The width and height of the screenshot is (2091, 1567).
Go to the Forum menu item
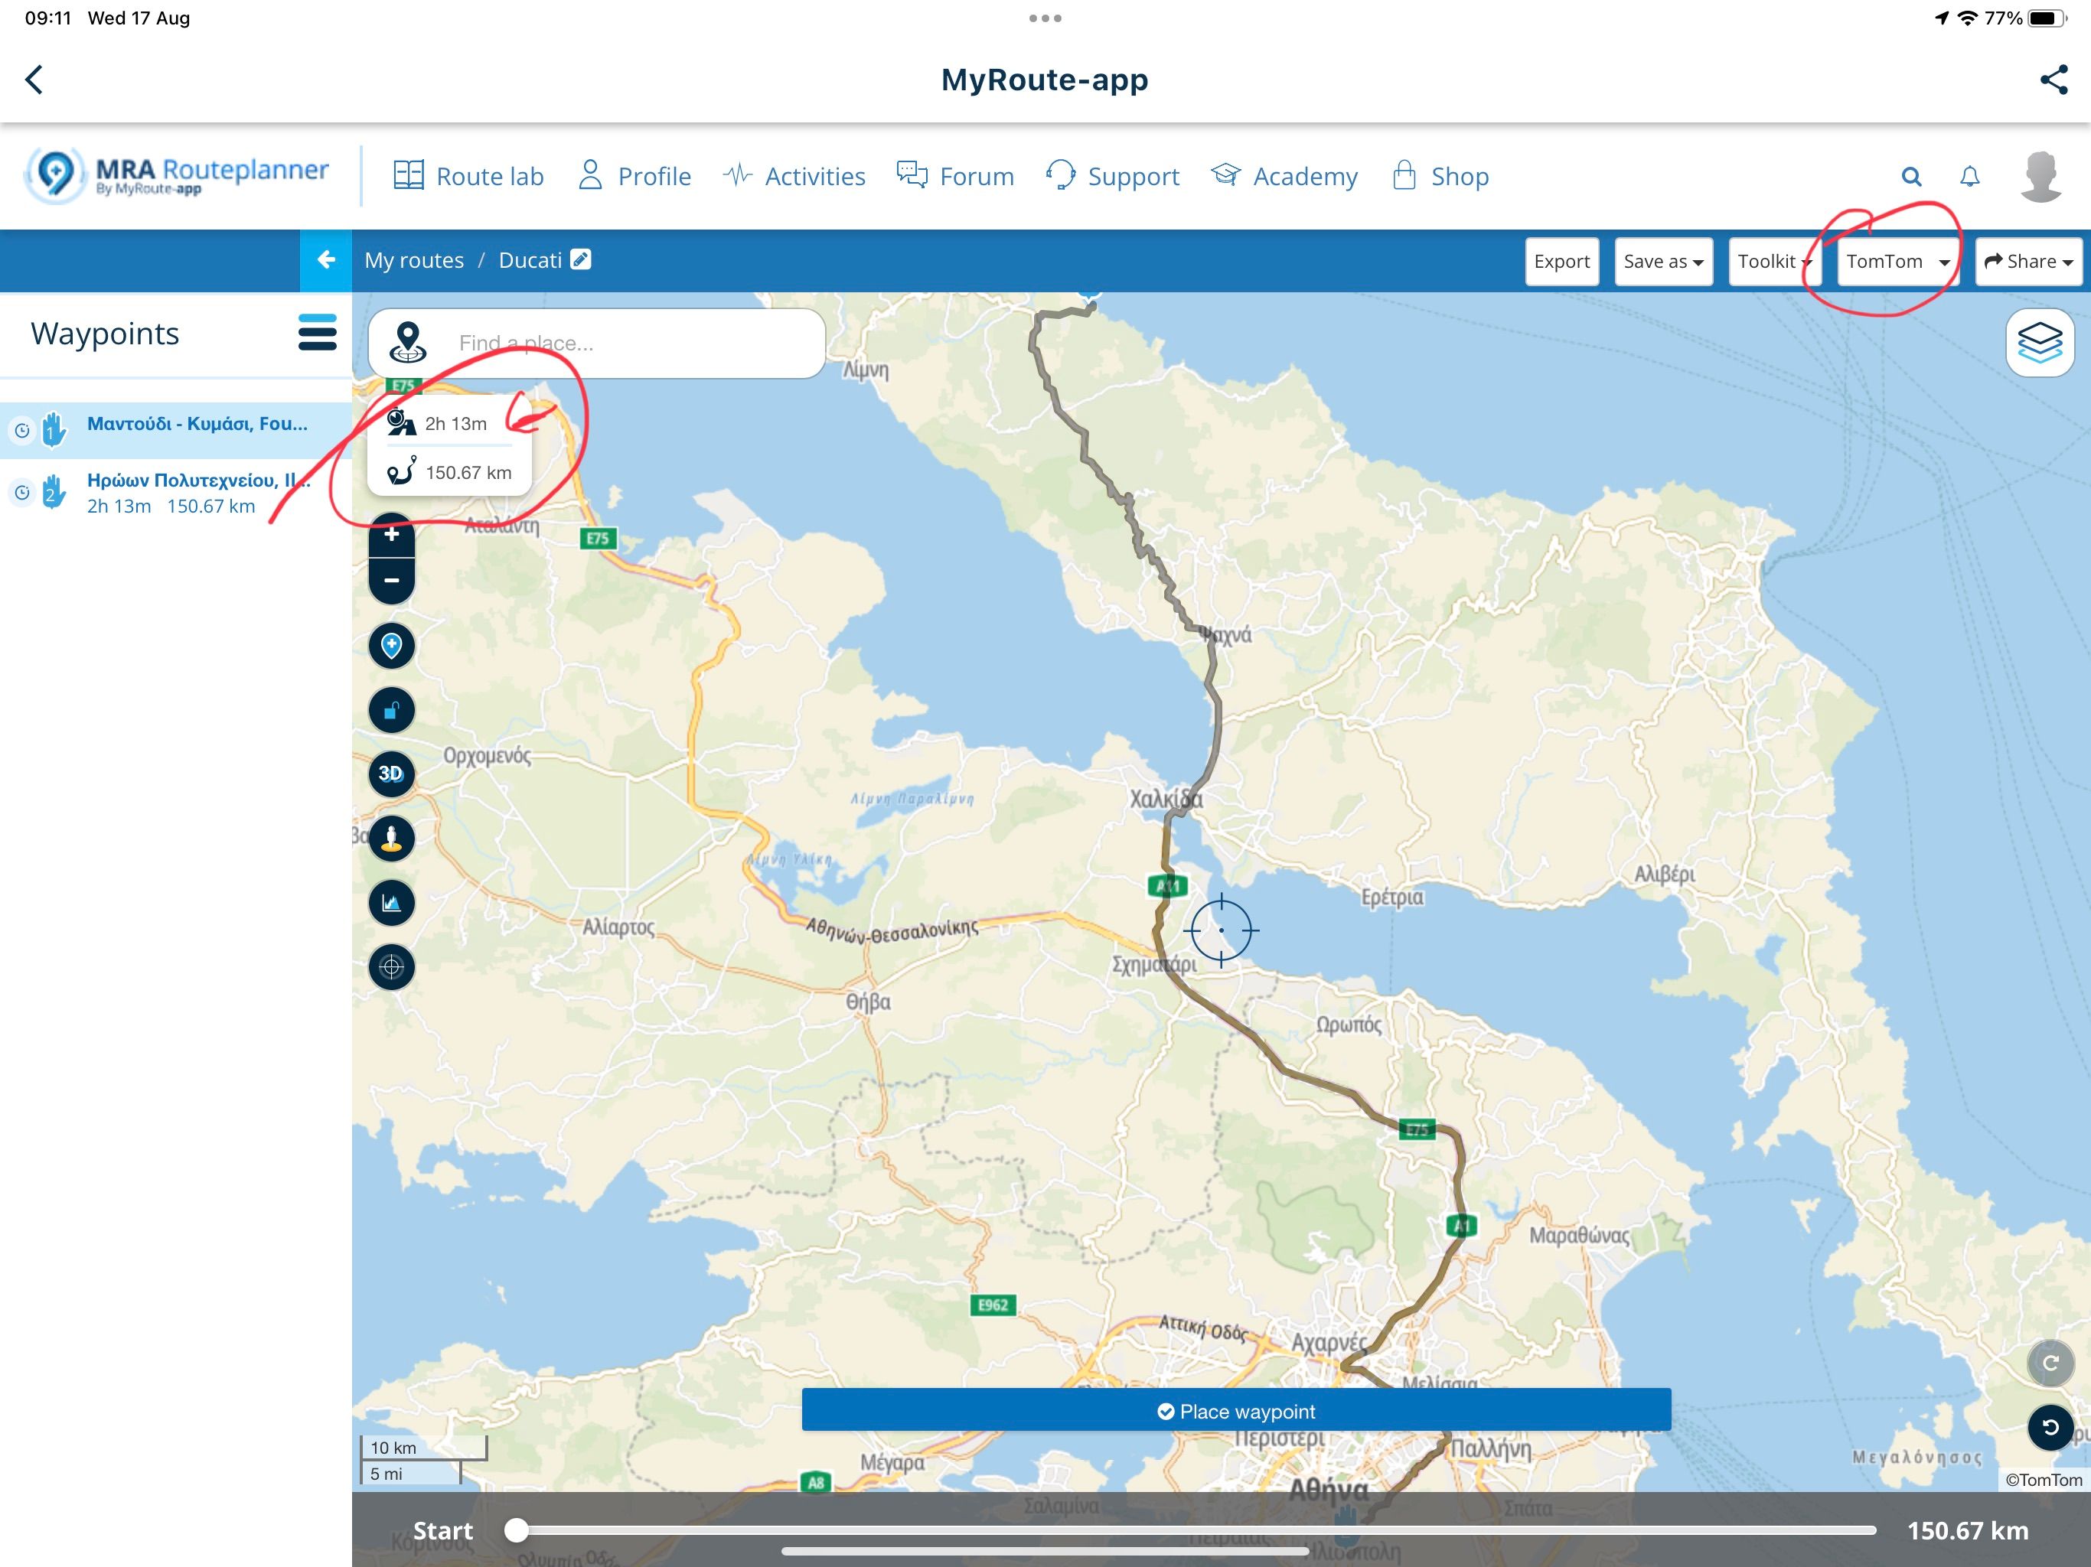coord(954,177)
